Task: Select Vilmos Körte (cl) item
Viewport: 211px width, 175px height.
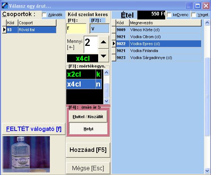Action: 159,30
